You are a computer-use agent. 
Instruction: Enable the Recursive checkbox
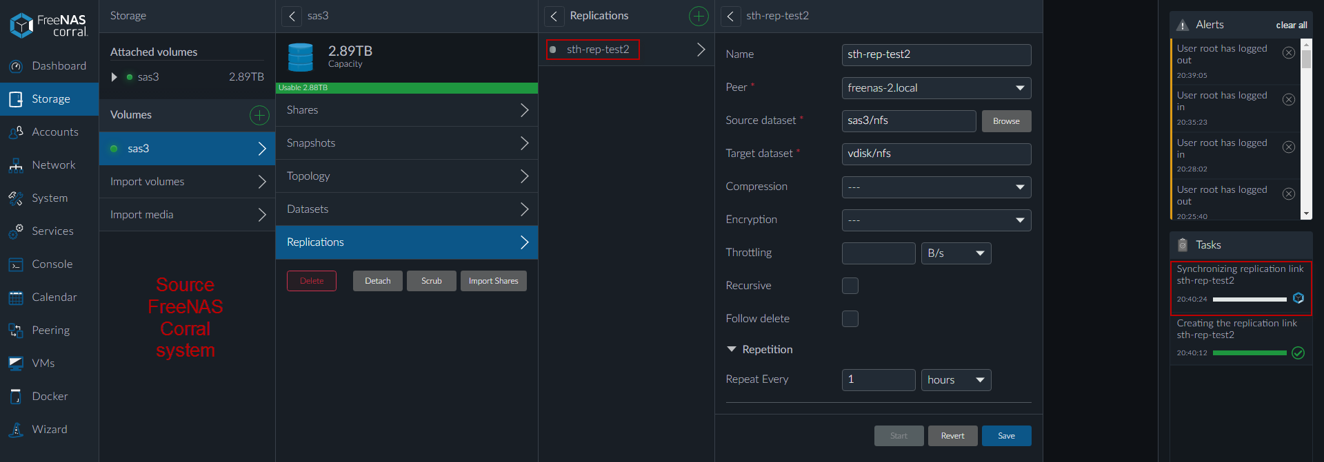(x=850, y=286)
